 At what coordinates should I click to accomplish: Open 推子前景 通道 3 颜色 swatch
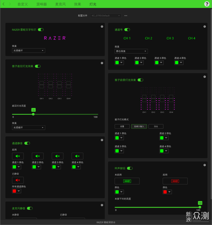(x=119, y=151)
